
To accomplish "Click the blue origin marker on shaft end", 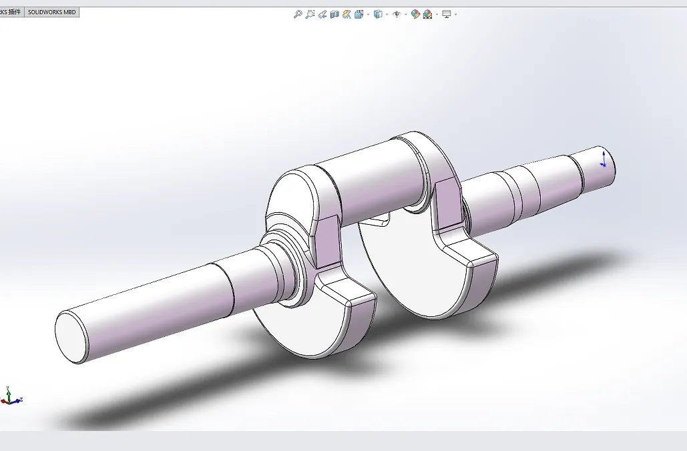I will pyautogui.click(x=604, y=159).
